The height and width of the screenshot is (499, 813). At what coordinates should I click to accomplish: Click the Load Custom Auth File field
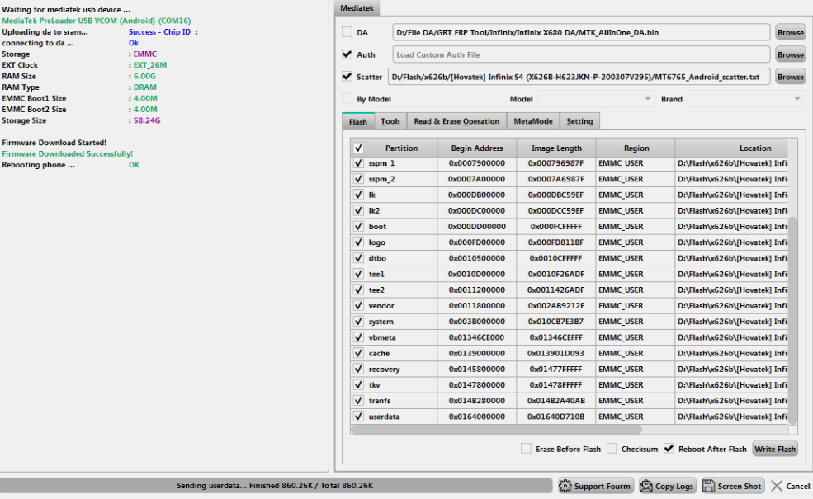[x=581, y=54]
